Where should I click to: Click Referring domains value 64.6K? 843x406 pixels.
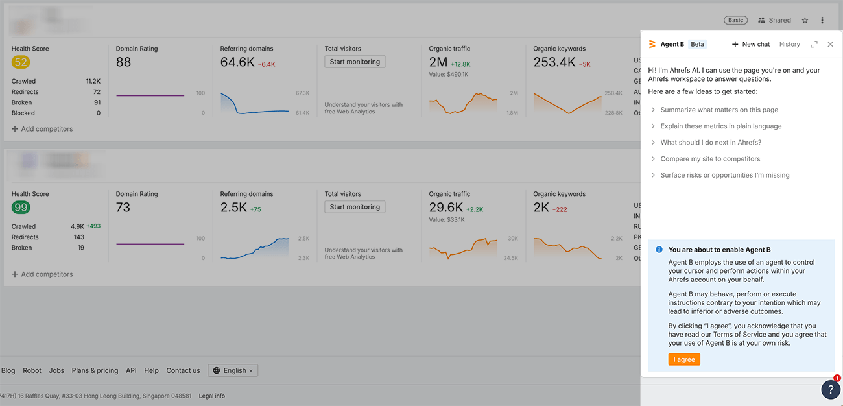[237, 62]
